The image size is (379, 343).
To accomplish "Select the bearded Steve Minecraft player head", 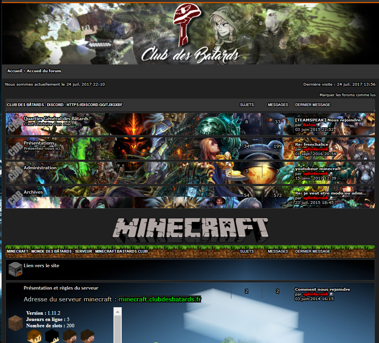I will [x=70, y=336].
